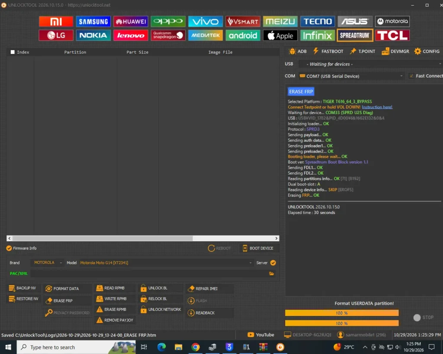The height and width of the screenshot is (354, 443).
Task: Toggle the Fast Connect checkbox
Action: tap(411, 76)
